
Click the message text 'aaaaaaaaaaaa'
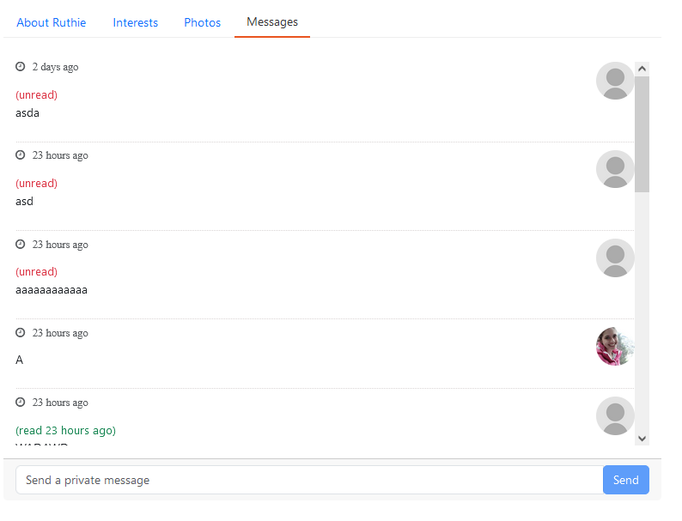pyautogui.click(x=52, y=290)
